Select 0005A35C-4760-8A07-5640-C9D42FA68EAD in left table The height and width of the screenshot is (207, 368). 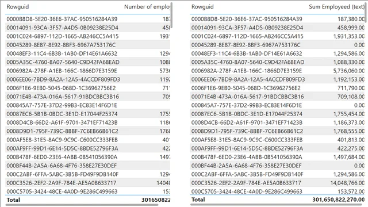(63, 62)
